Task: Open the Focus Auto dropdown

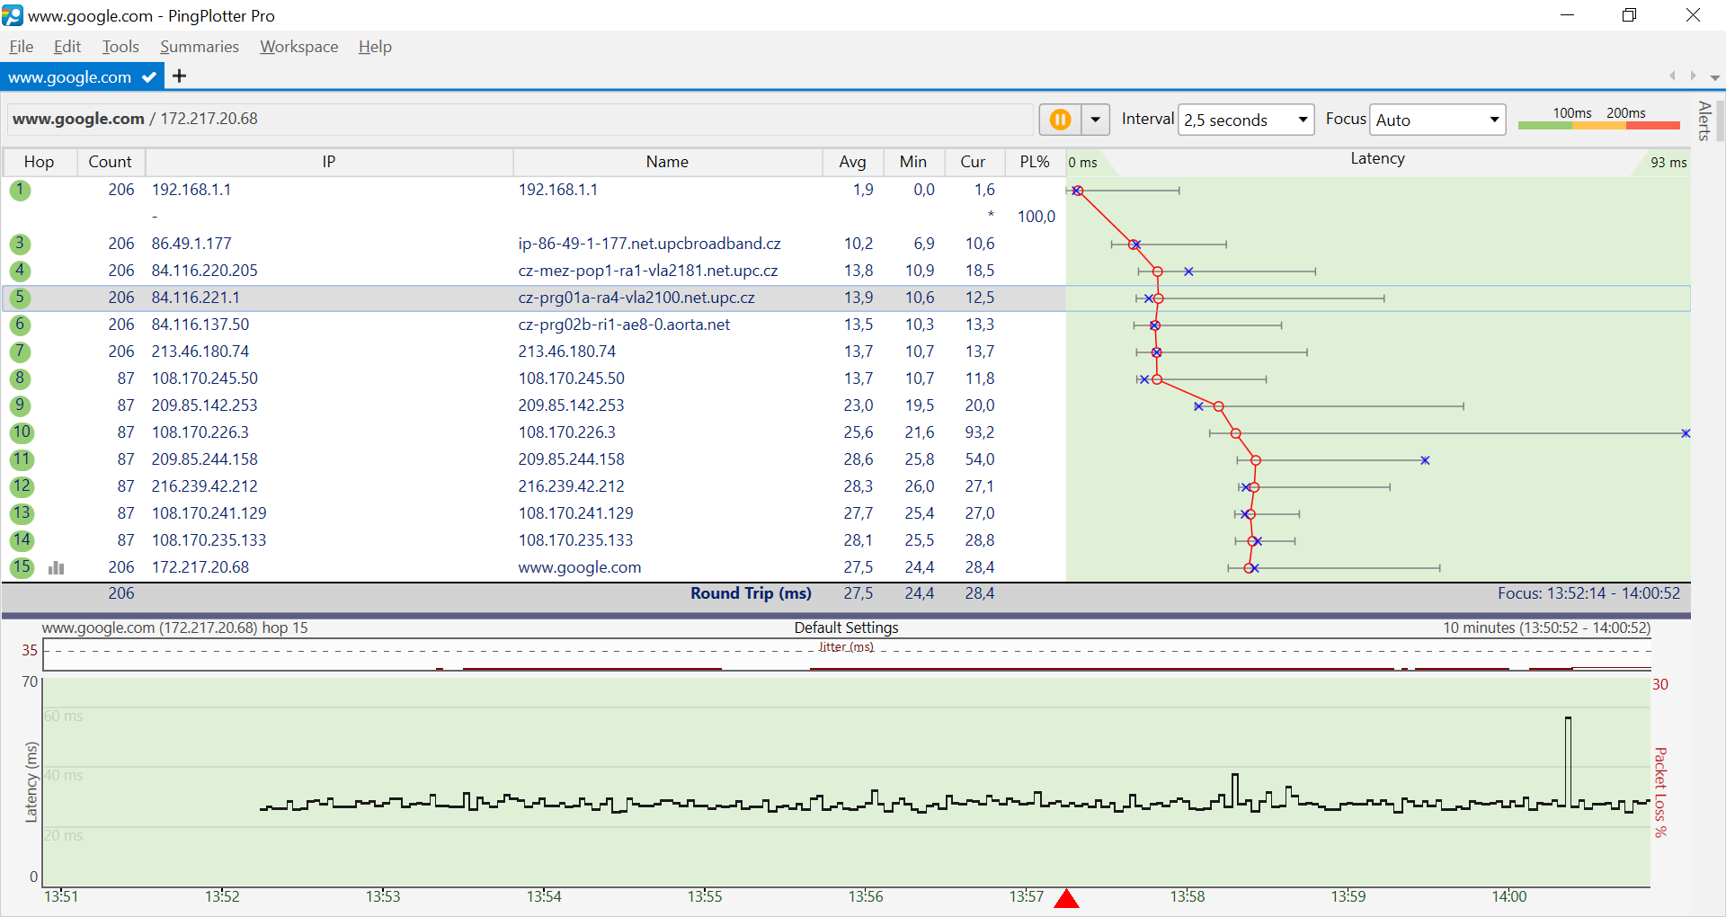Action: pos(1437,120)
